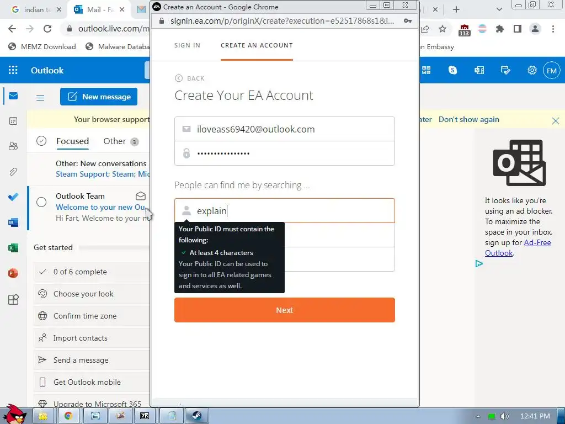Launch PowerPoint from Outlook sidebar
The image size is (565, 424).
point(13,273)
